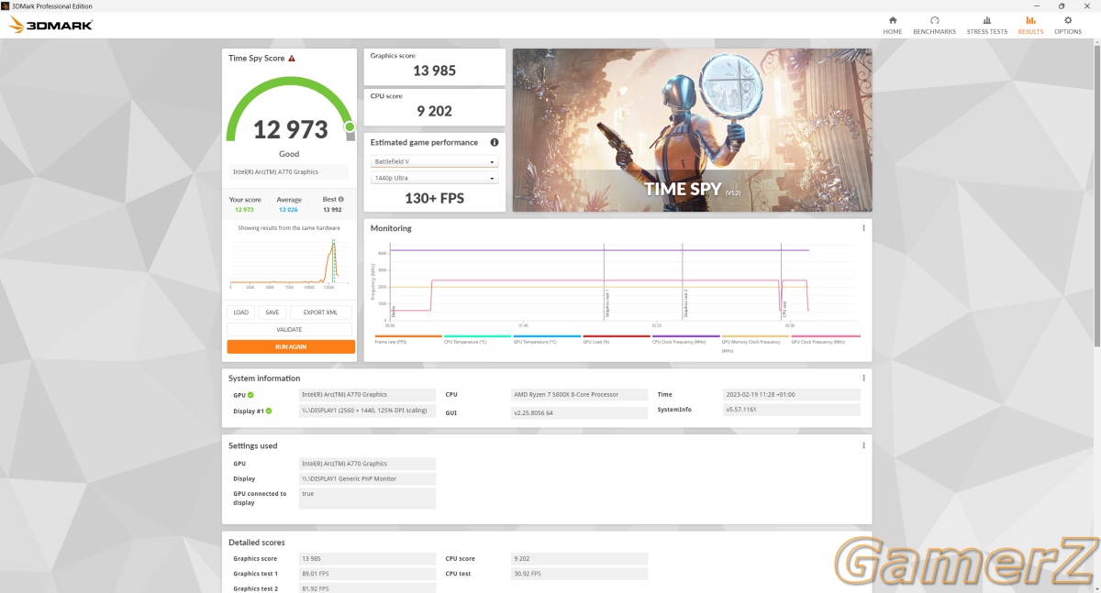Screen dimensions: 1101x593
Task: Click the GPU name field under System information
Action: tap(367, 395)
